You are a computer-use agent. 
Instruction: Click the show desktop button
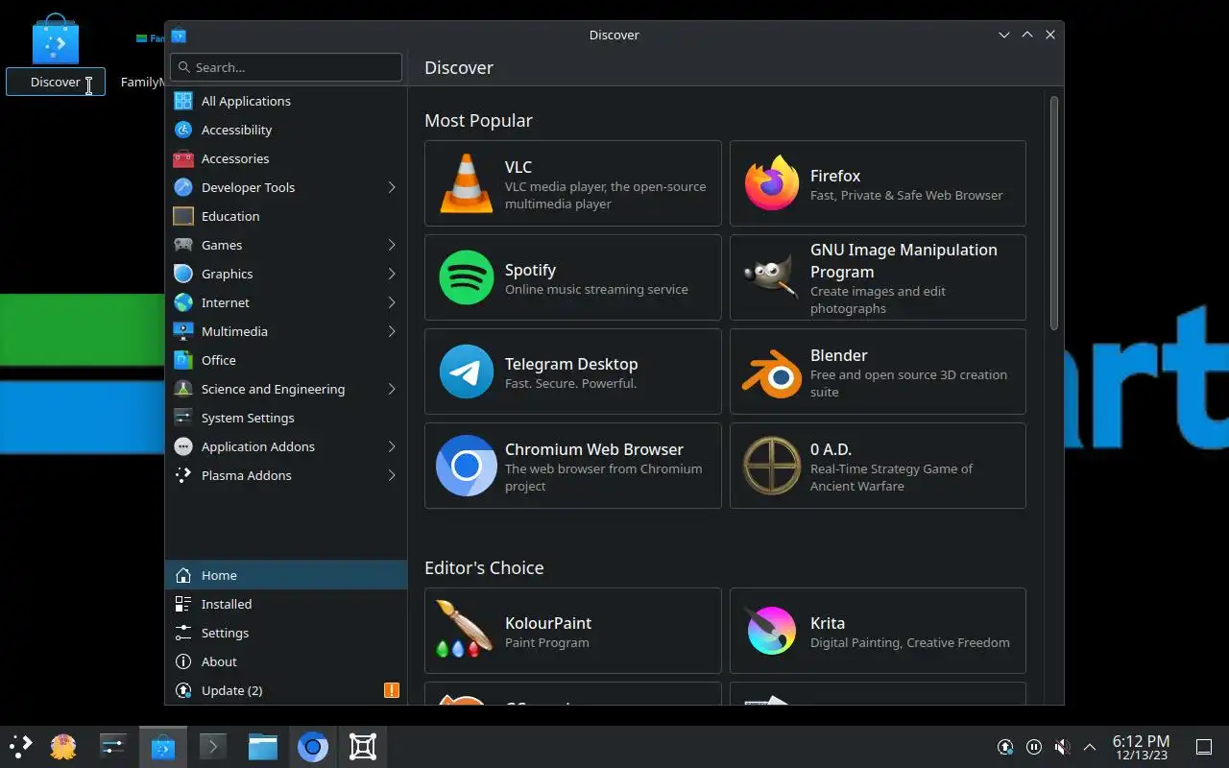click(x=1203, y=747)
